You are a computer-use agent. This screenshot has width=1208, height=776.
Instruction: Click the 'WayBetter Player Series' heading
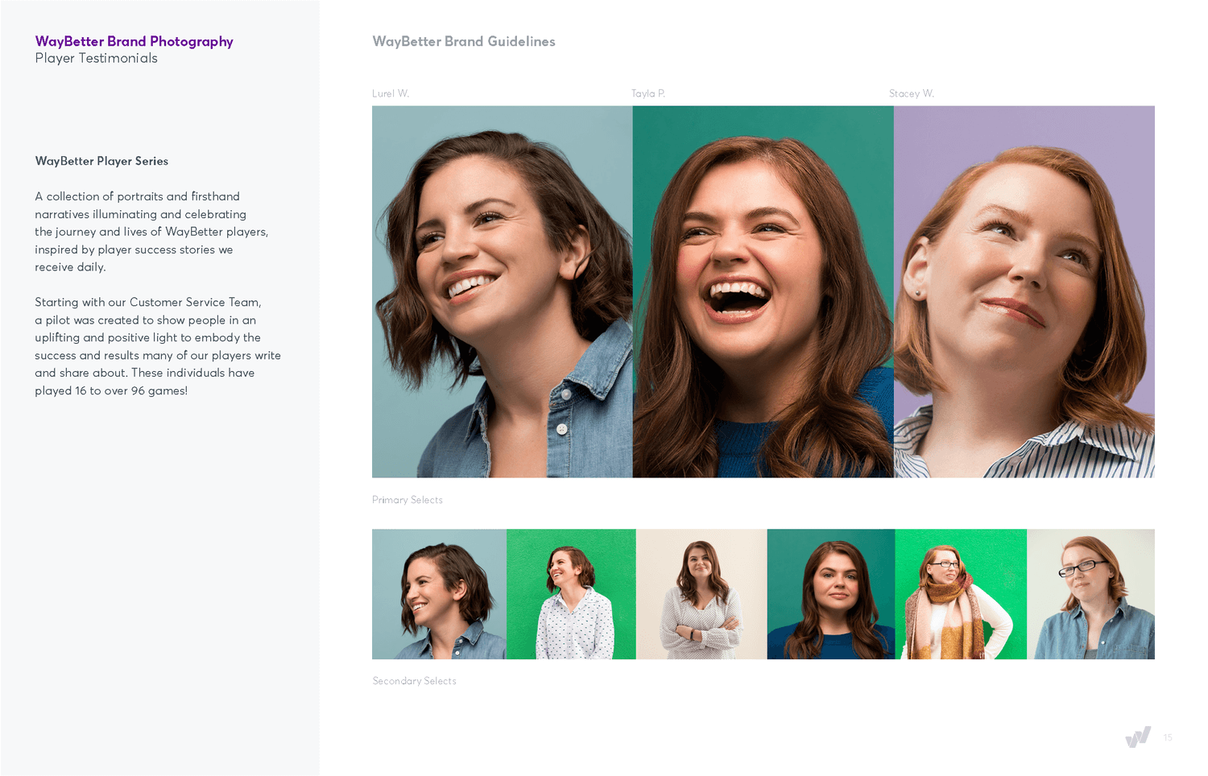tap(101, 161)
